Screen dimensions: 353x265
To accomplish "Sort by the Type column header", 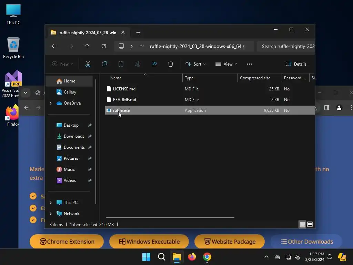I will coord(210,78).
